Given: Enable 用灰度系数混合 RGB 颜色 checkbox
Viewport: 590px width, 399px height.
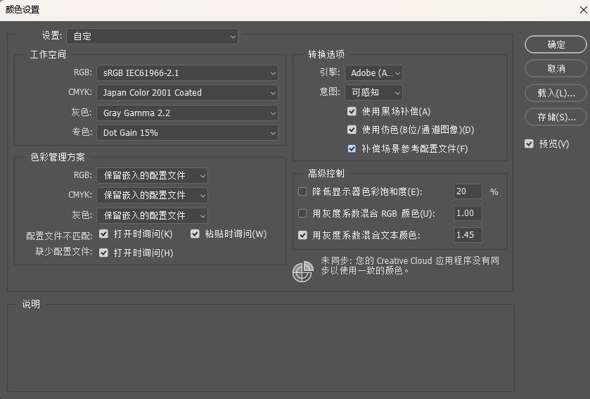Looking at the screenshot, I should [303, 213].
